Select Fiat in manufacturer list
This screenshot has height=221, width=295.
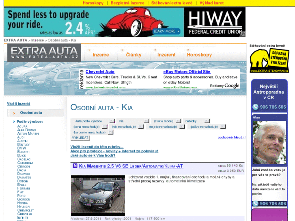20,192
